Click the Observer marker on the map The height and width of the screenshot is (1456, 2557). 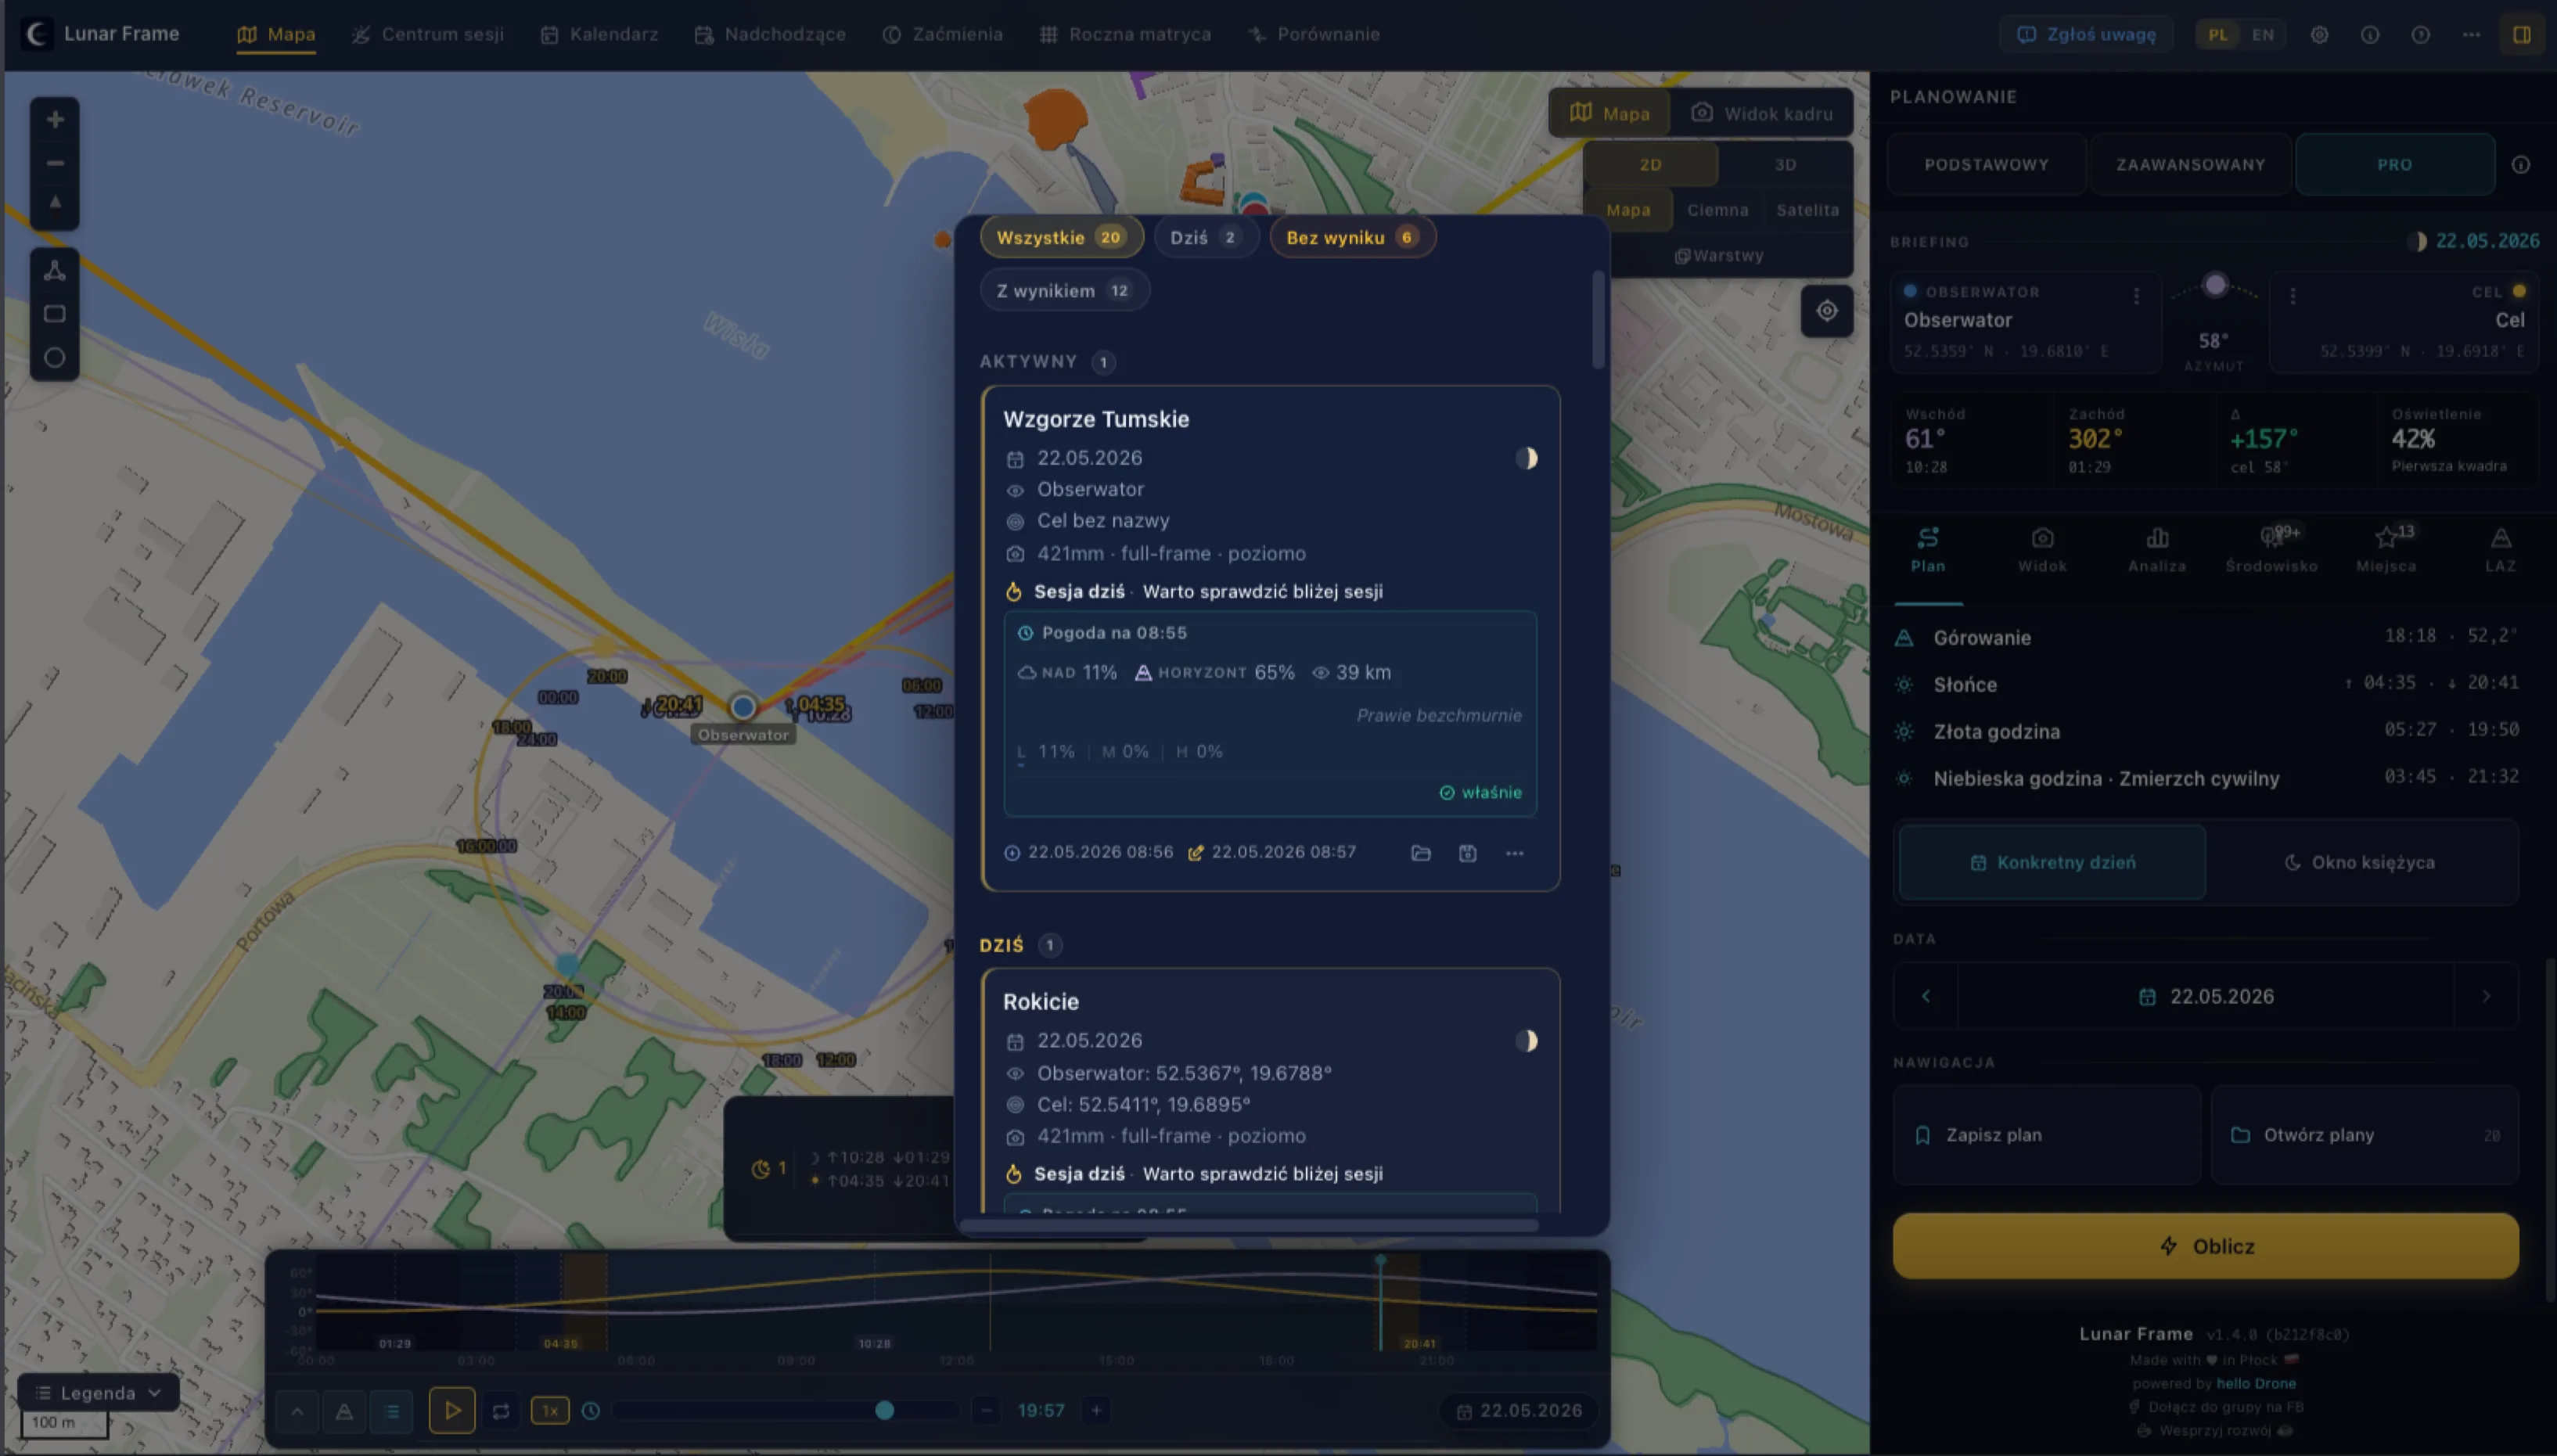[x=743, y=707]
